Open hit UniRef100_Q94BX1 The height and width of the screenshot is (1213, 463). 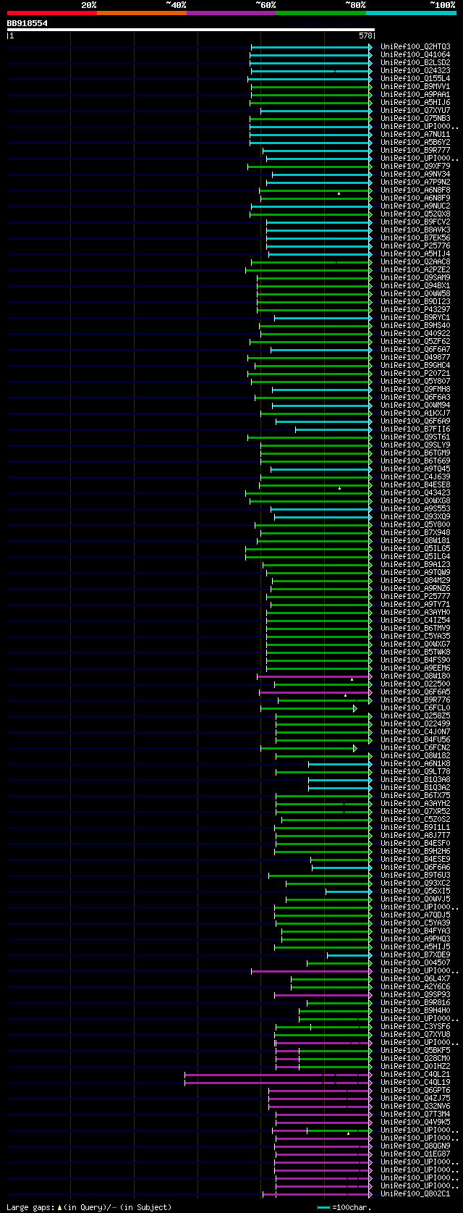415,285
